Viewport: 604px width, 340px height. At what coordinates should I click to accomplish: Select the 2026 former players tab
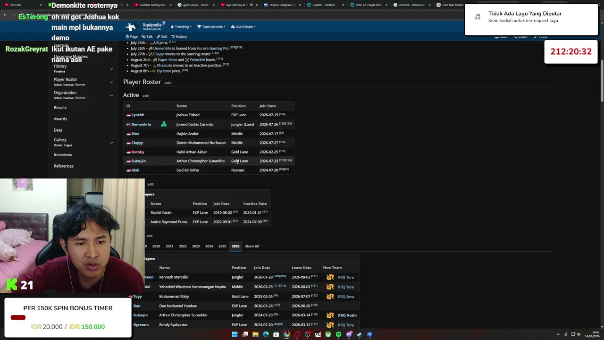click(x=235, y=246)
